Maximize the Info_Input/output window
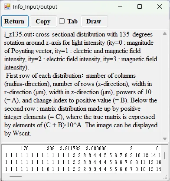Screen dimensions: 170x181 pos(140,7)
